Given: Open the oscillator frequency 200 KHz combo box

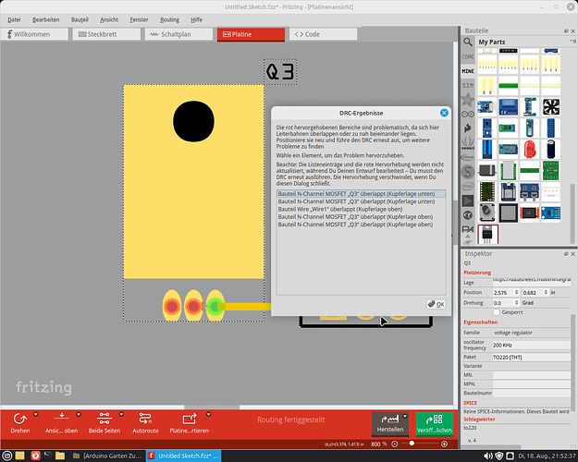Looking at the screenshot, I should click(x=531, y=346).
